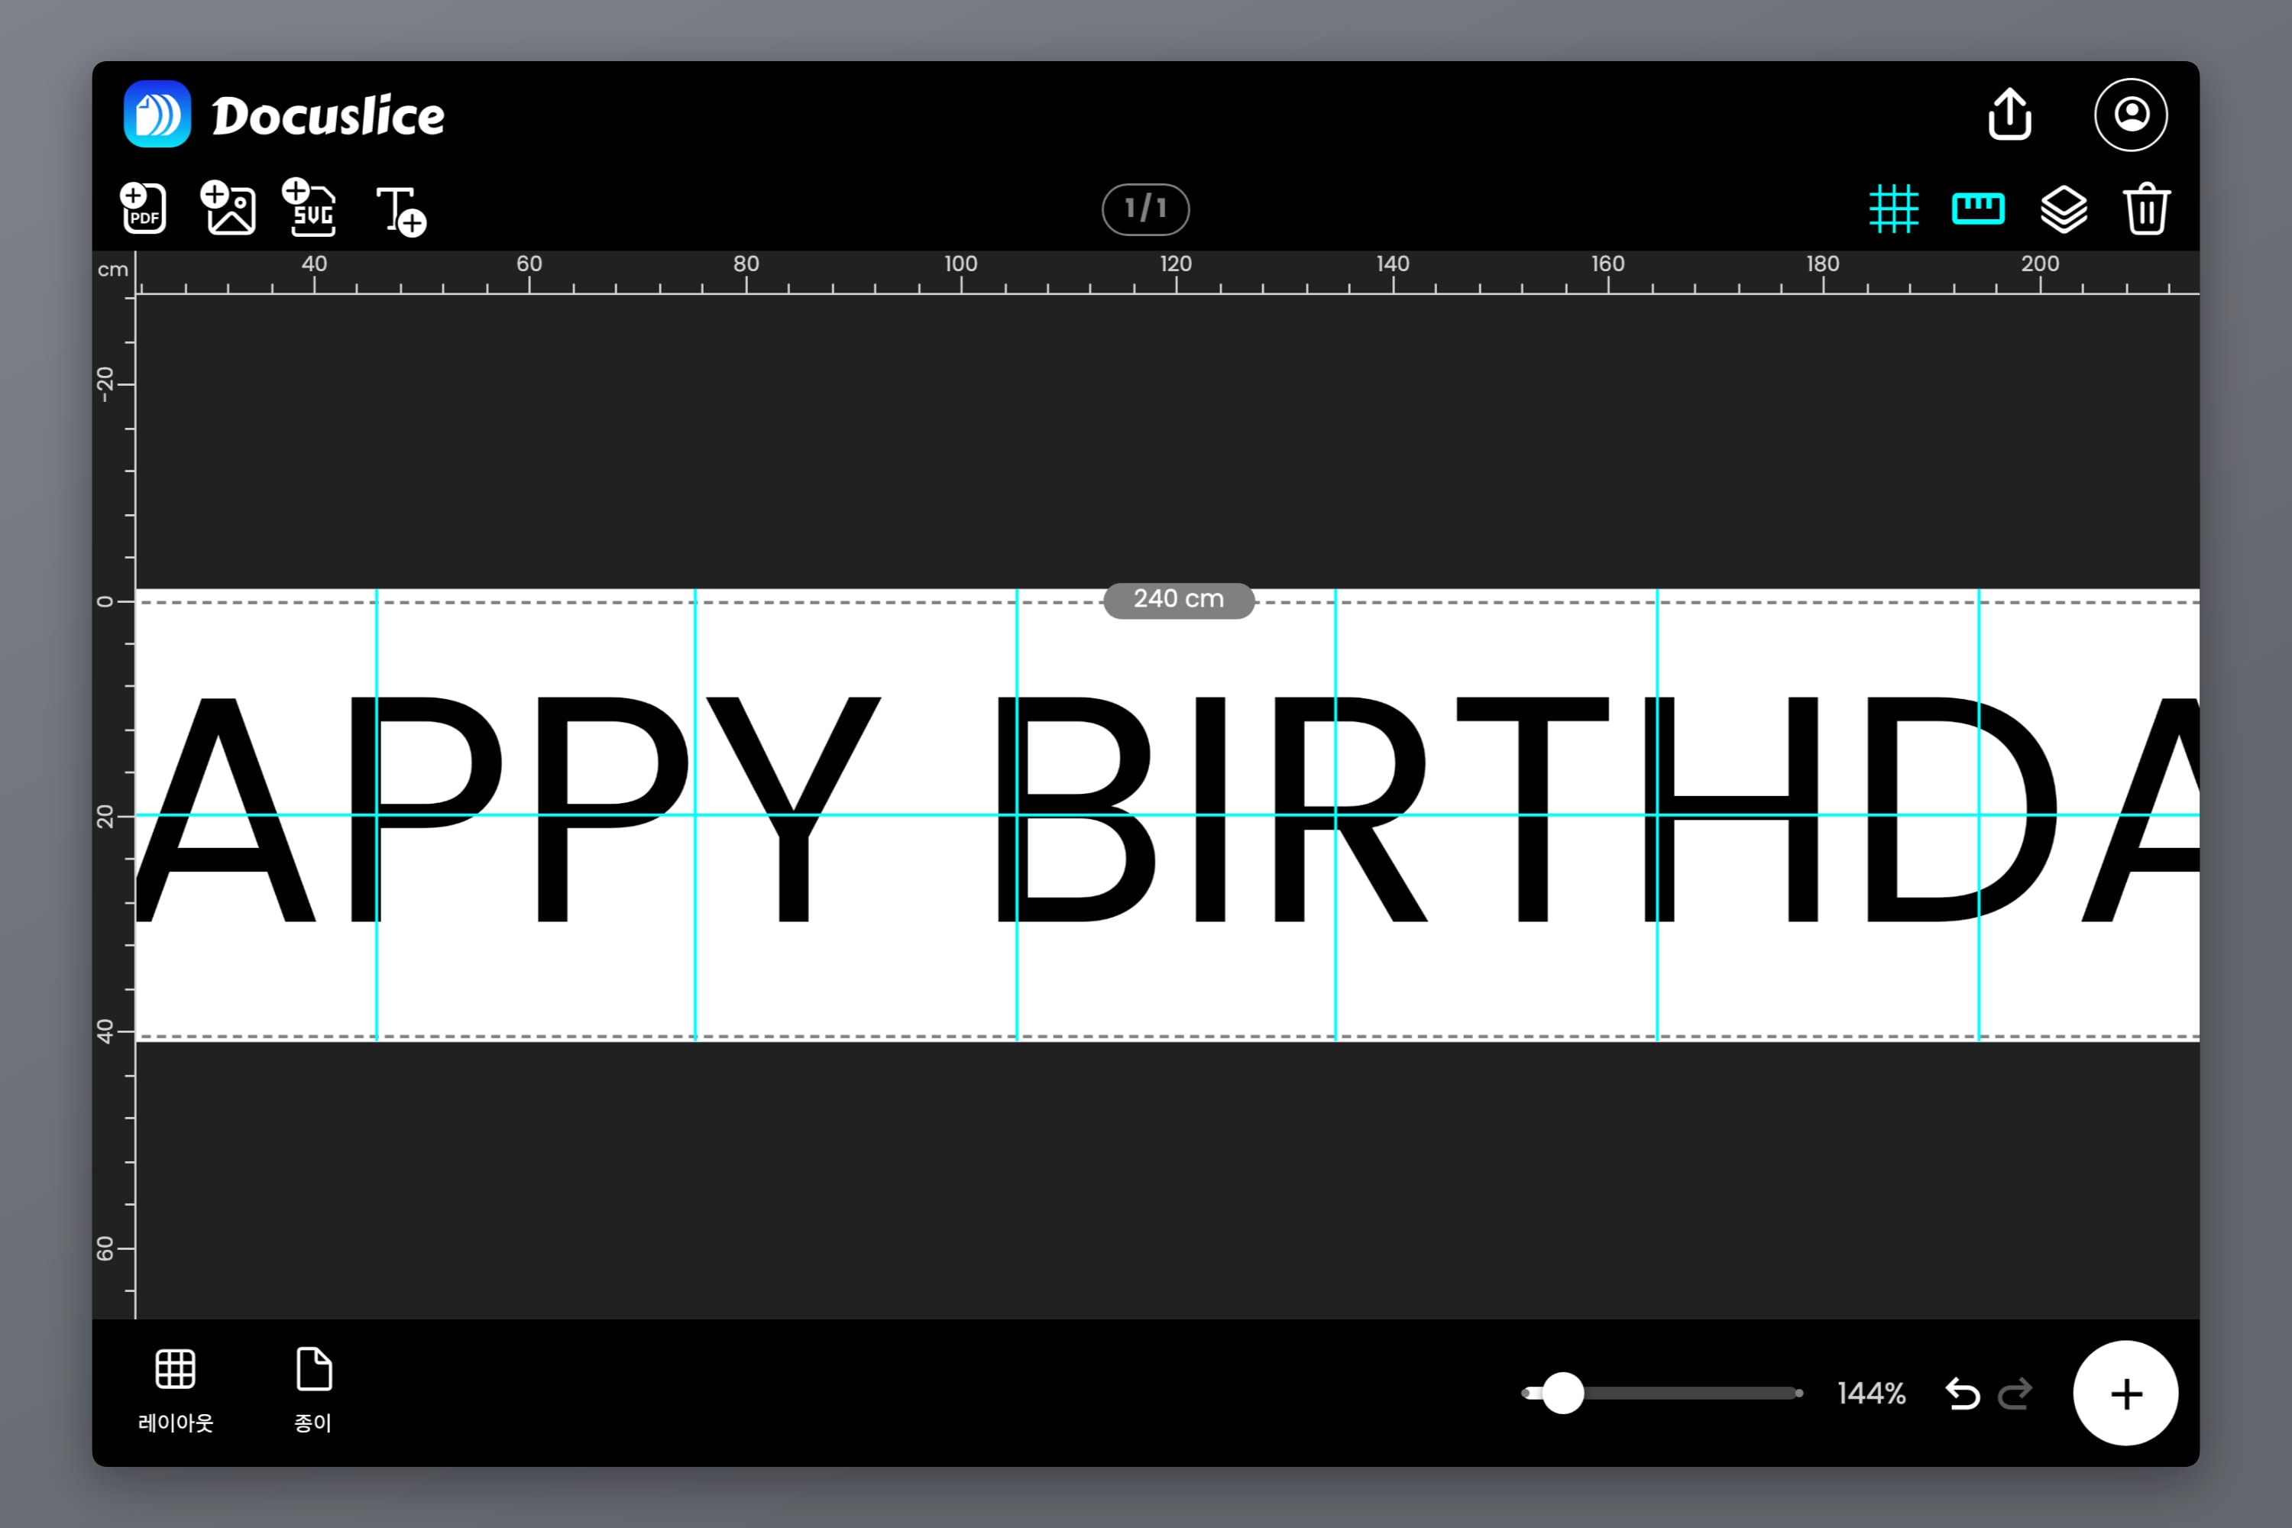The height and width of the screenshot is (1528, 2292).
Task: Add an image using the picture icon
Action: point(228,208)
